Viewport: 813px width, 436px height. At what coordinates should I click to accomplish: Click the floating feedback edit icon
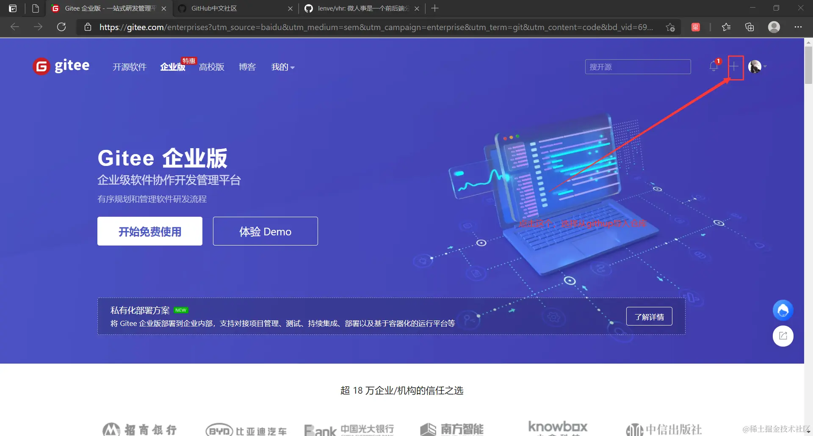click(783, 336)
